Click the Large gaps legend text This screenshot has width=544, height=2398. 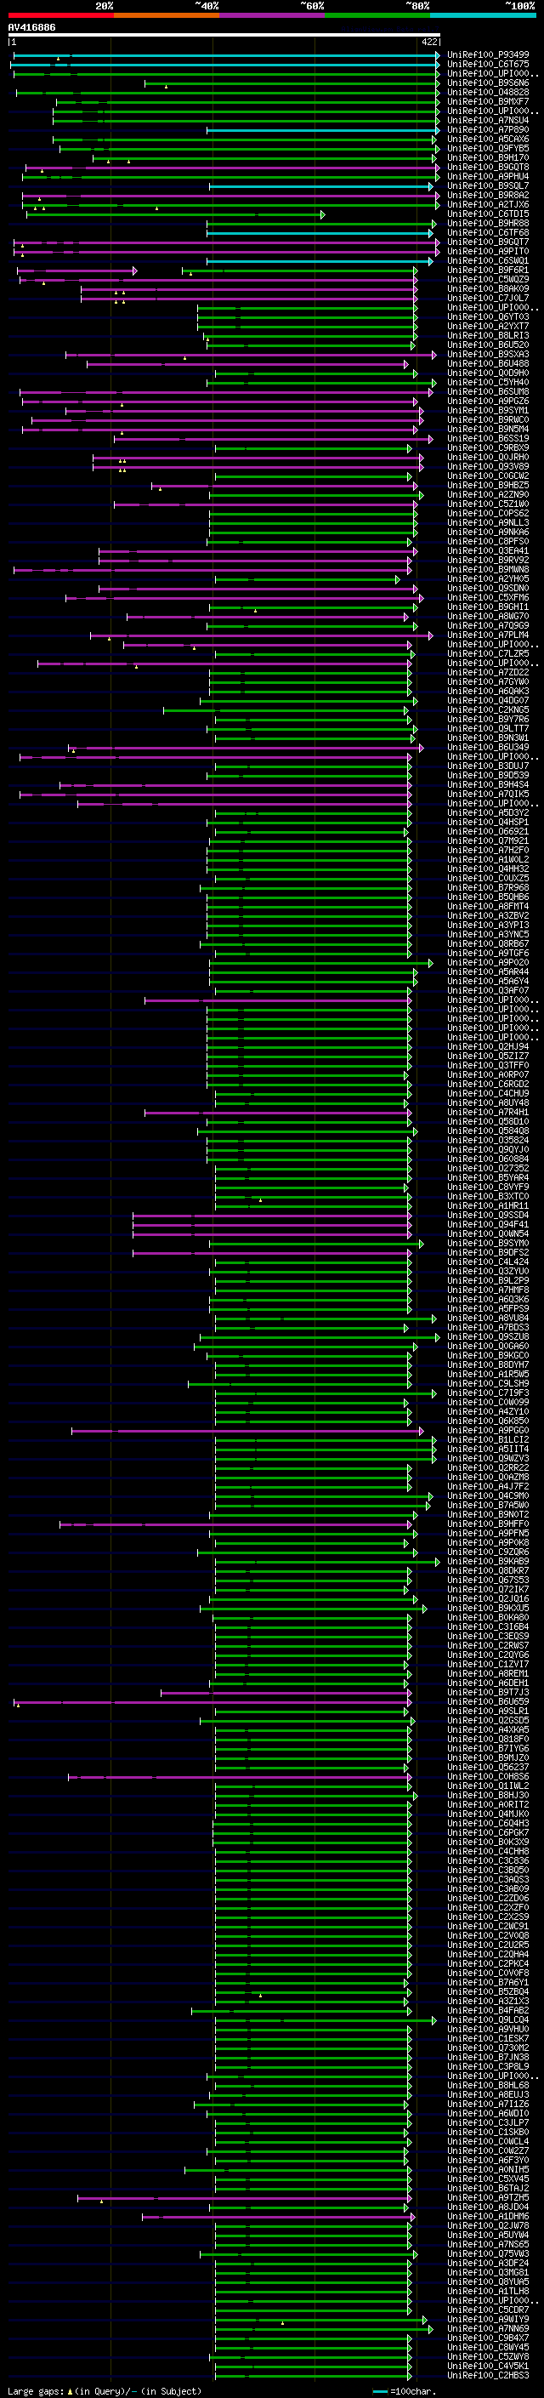click(105, 2390)
